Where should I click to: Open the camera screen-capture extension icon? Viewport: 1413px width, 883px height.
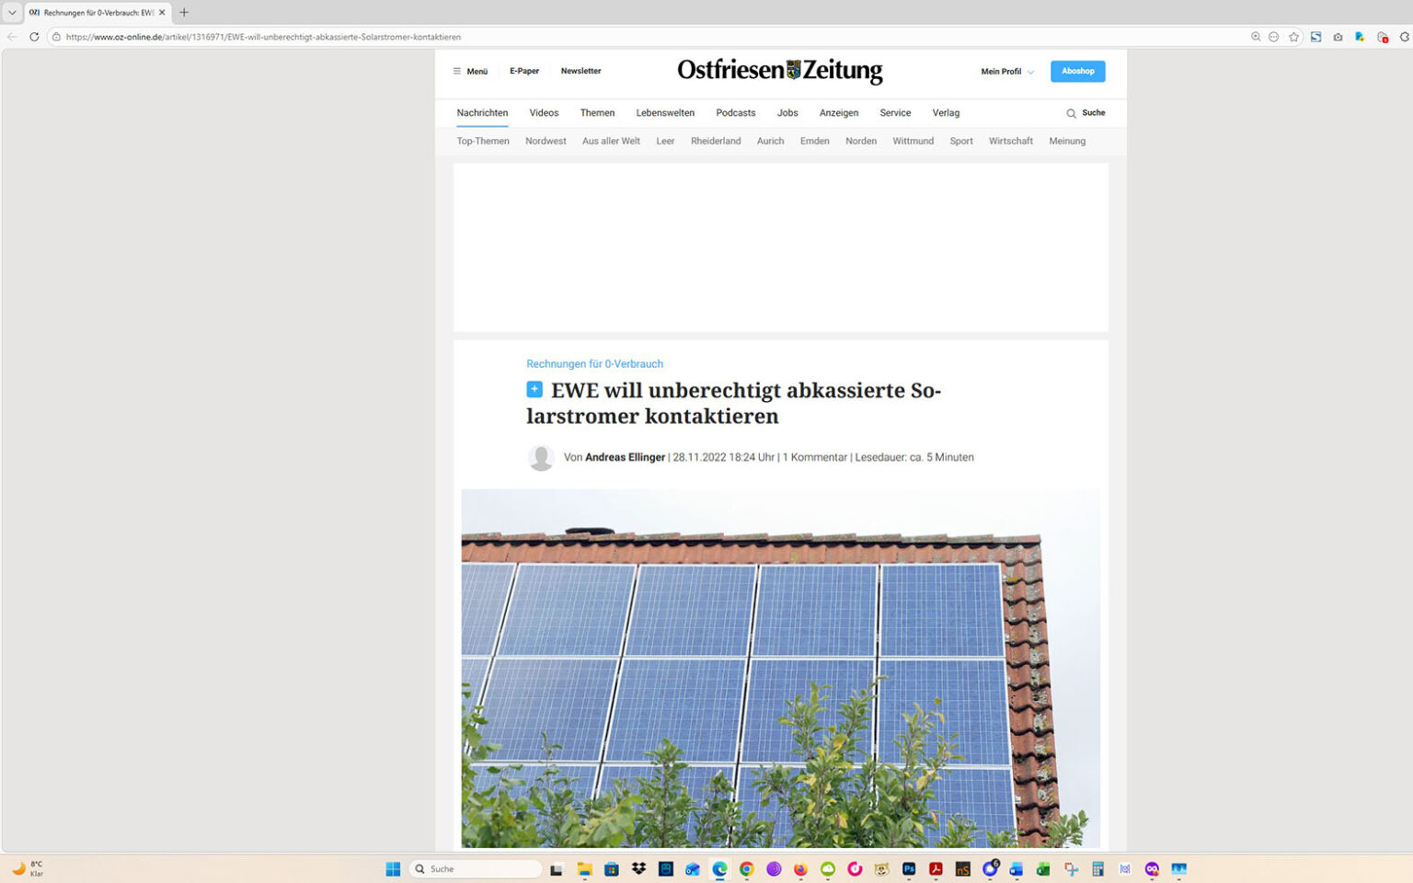(x=1337, y=37)
